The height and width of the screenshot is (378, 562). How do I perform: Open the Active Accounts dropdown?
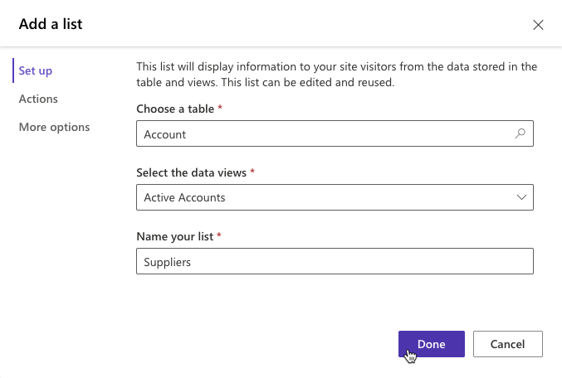tap(324, 197)
